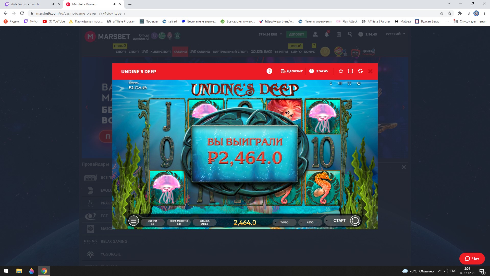Mute the Marsbet browser tab audio
Viewport: 490px width, 276px height.
coord(115,4)
